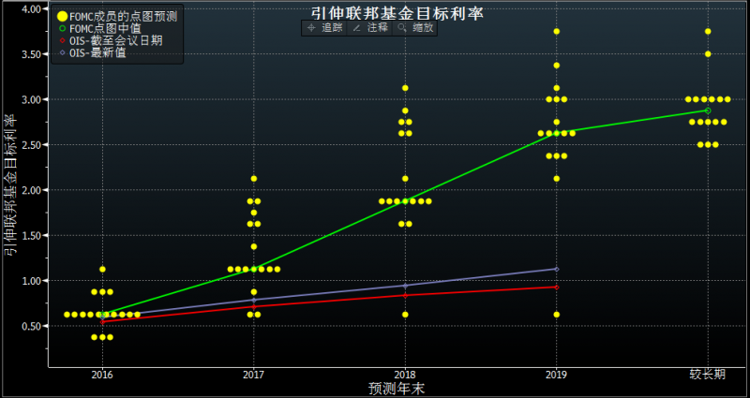Click the red OIS endpoint at 2019
This screenshot has width=750, height=398.
pyautogui.click(x=556, y=287)
